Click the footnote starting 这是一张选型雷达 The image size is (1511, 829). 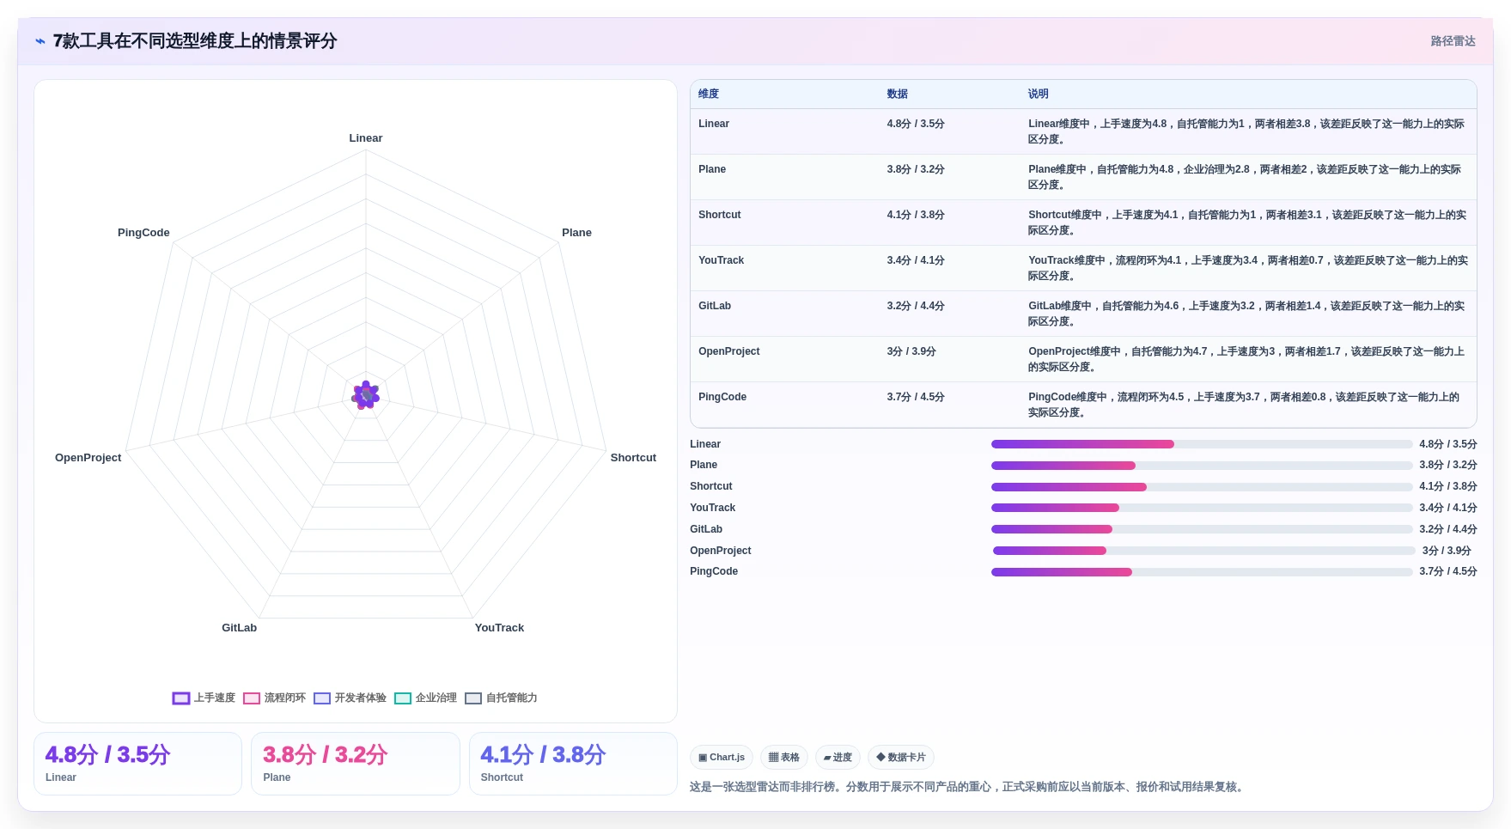[x=968, y=787]
